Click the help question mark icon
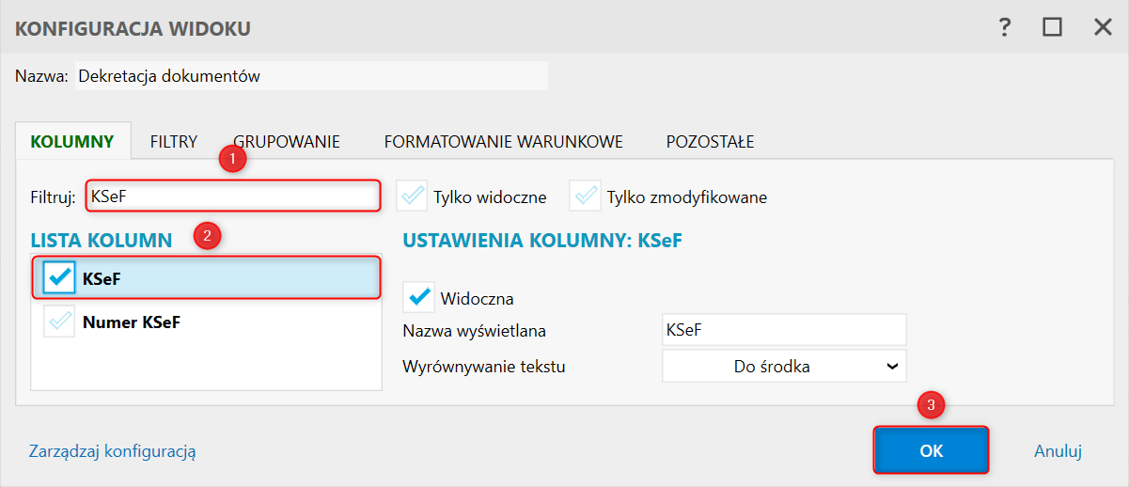Screen dimensions: 1129x487 point(1005,28)
